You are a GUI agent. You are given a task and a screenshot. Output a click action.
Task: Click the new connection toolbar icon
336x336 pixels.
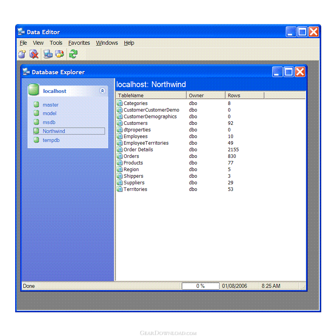pos(22,54)
